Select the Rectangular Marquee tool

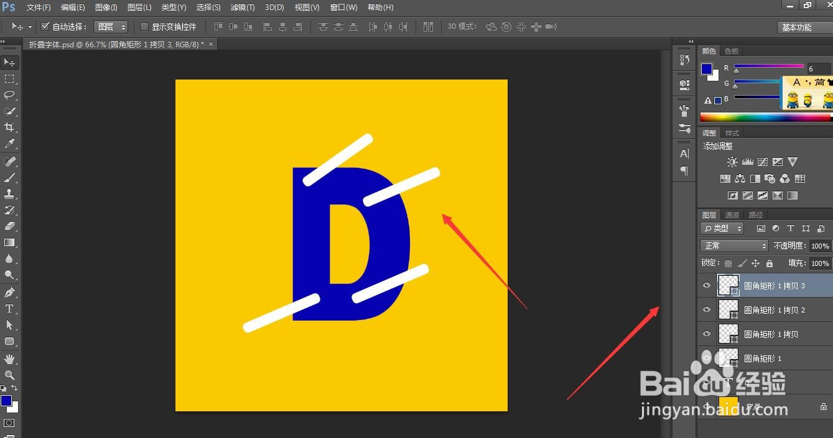(9, 79)
